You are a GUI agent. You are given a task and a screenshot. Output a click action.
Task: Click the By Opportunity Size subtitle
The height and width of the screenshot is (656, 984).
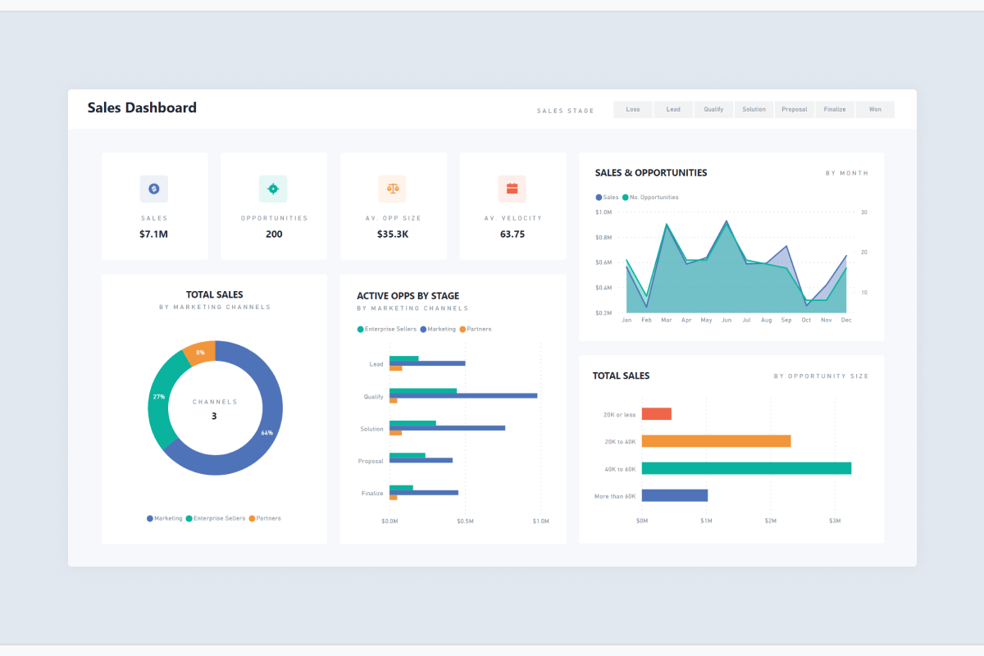tap(821, 376)
